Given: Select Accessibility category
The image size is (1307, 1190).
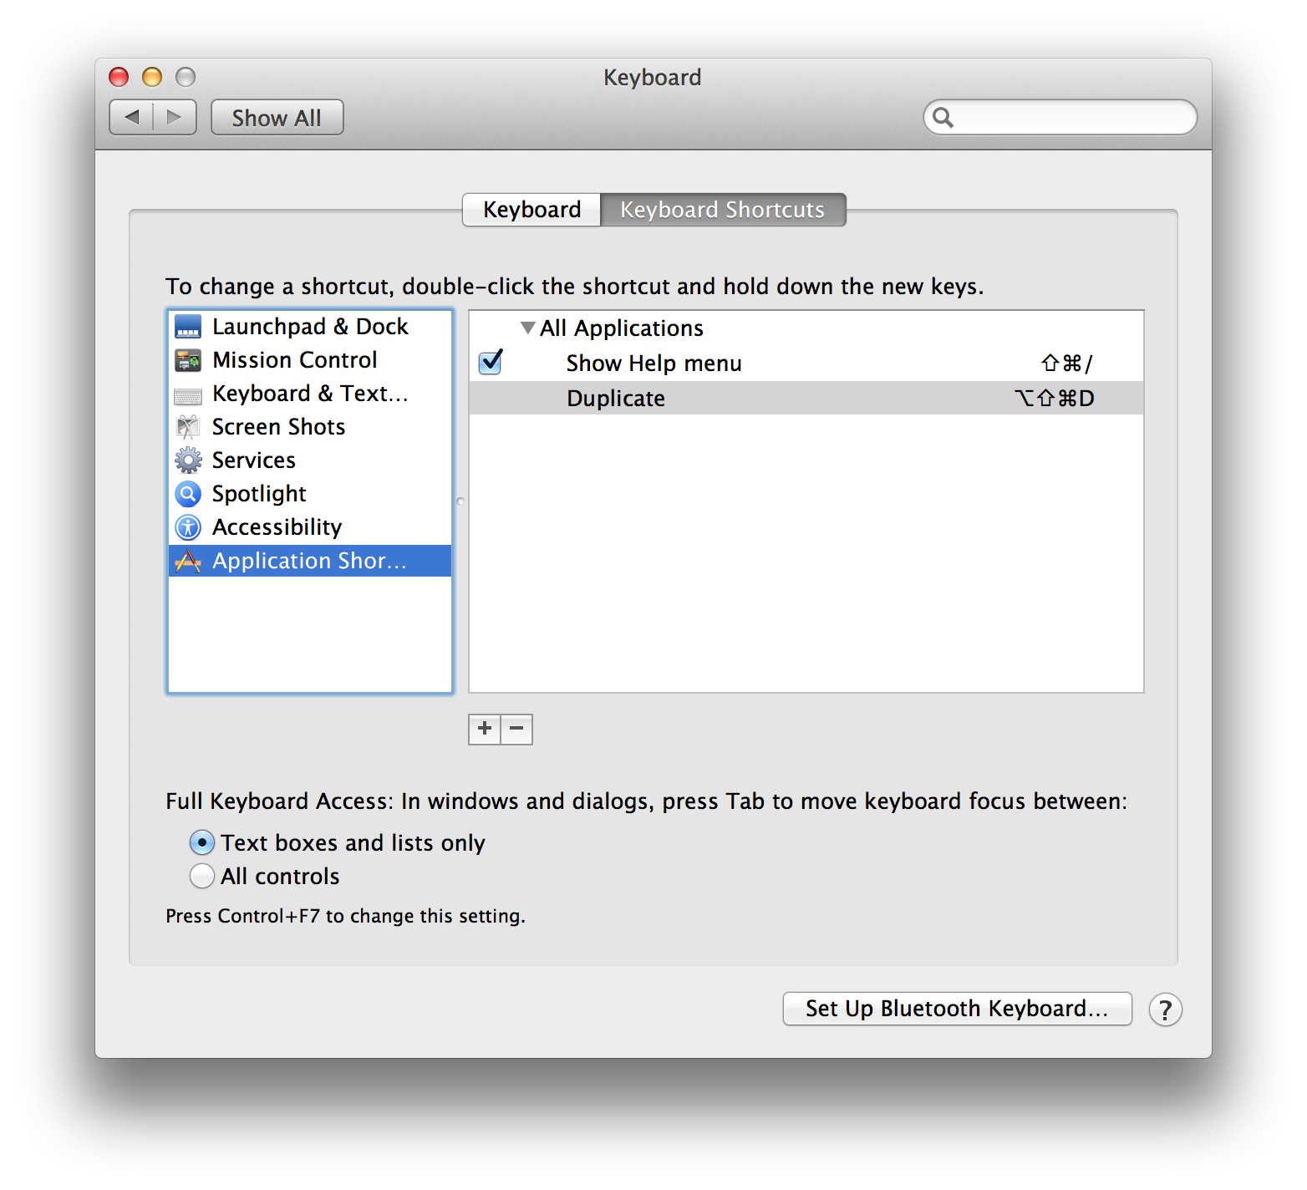Looking at the screenshot, I should click(x=310, y=527).
